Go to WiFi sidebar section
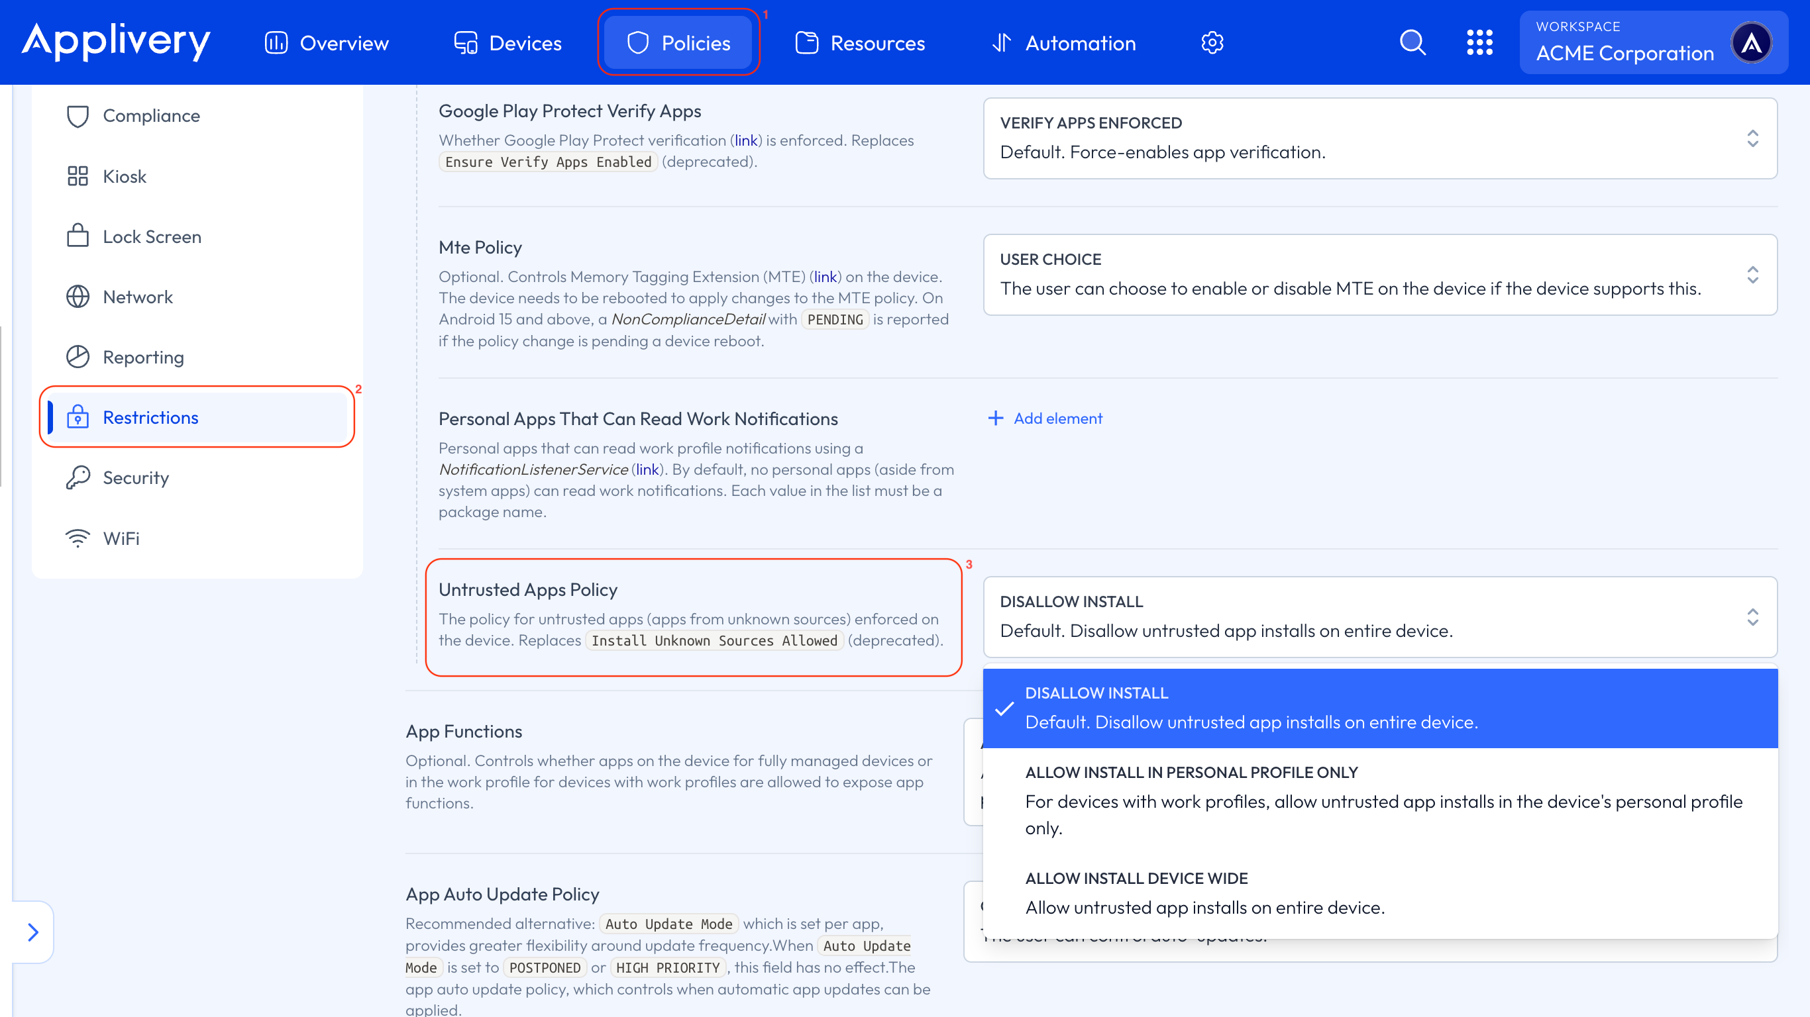Viewport: 1810px width, 1017px height. (x=121, y=538)
